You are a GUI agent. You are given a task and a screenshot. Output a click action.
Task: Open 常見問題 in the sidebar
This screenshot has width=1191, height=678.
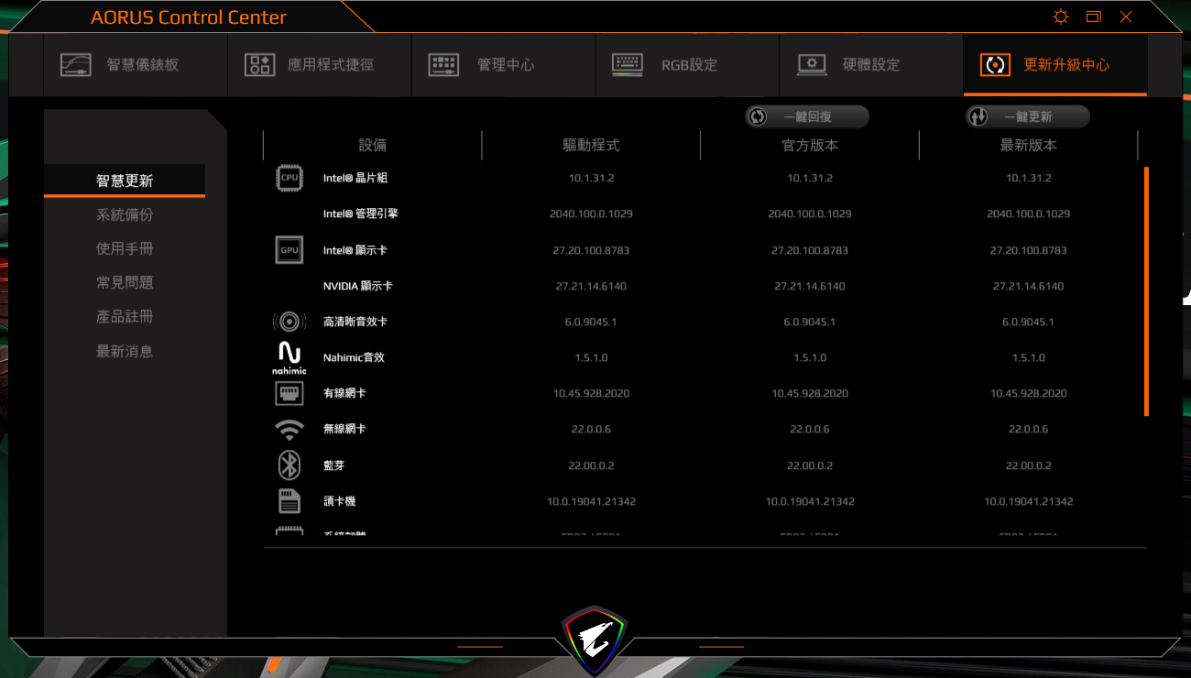(x=125, y=283)
